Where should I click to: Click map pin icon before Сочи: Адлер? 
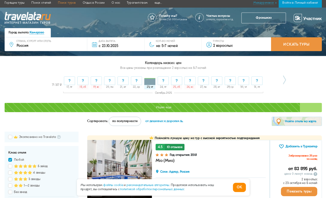coord(157,172)
